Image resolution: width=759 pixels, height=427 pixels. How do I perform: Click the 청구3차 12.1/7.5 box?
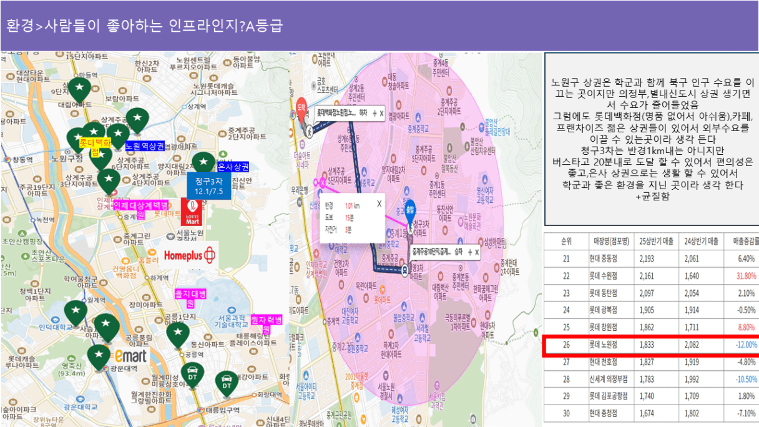(x=209, y=185)
